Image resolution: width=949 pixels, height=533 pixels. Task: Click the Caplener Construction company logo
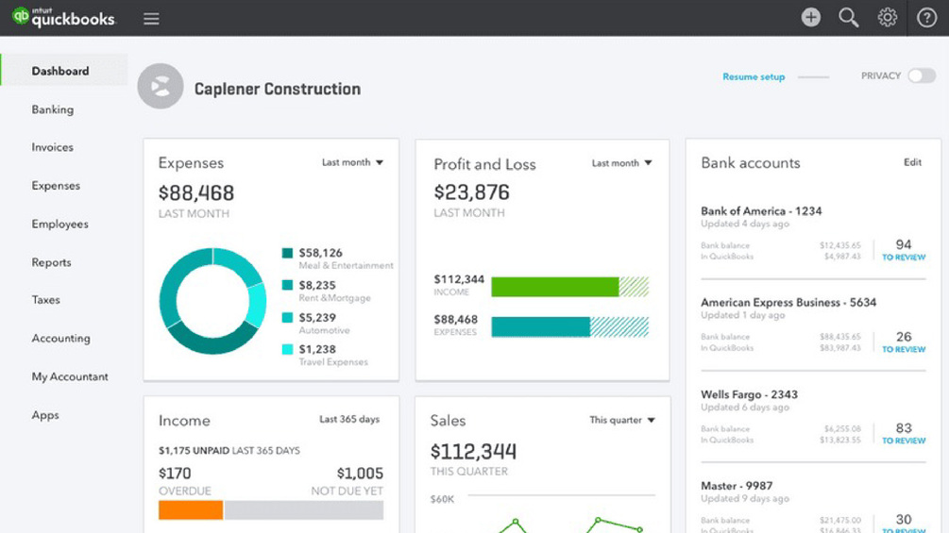[161, 87]
